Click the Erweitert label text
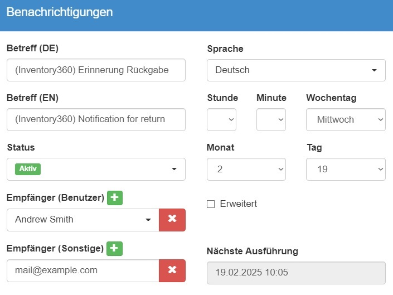Image resolution: width=393 pixels, height=295 pixels. pos(239,204)
